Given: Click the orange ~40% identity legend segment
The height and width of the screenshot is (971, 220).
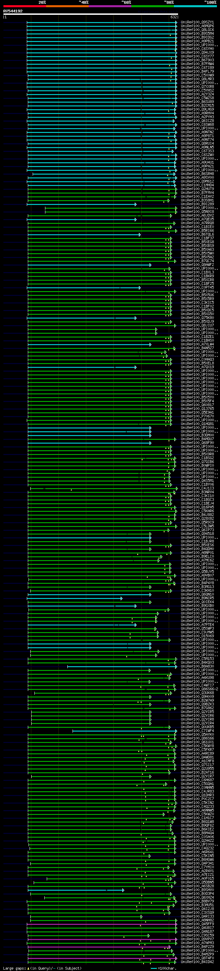Looking at the screenshot, I should (x=67, y=6).
